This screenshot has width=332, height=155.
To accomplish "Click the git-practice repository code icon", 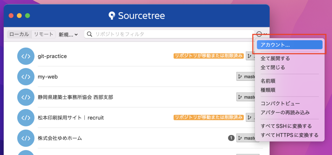I will [x=26, y=56].
